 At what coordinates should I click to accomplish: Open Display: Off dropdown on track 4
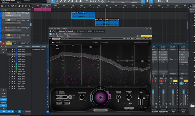(x=13, y=23)
